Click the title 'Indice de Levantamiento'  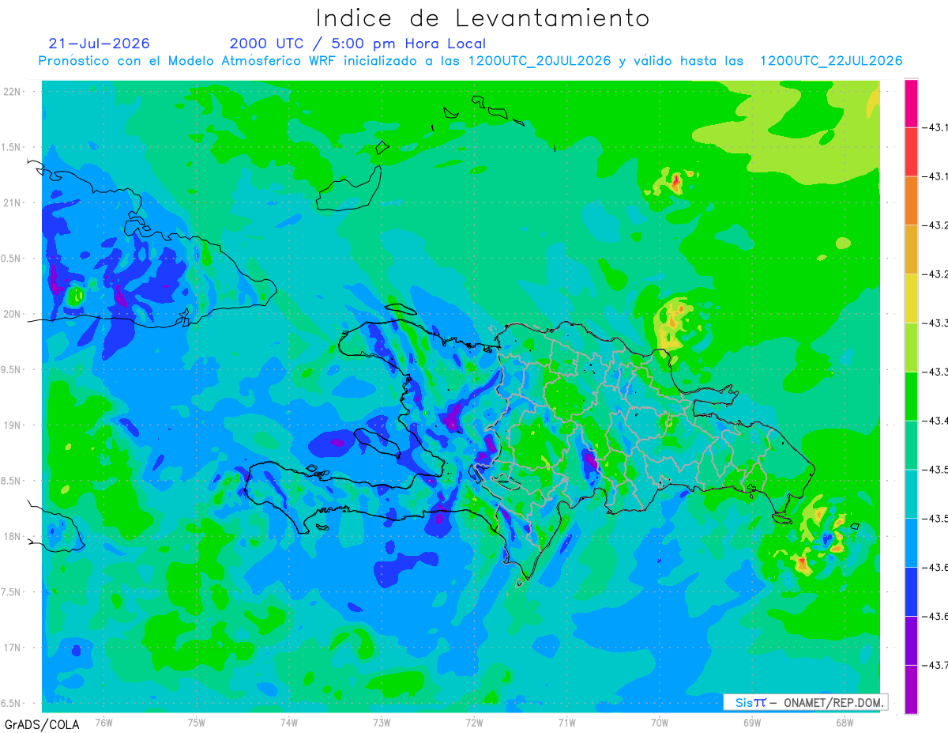coord(483,18)
